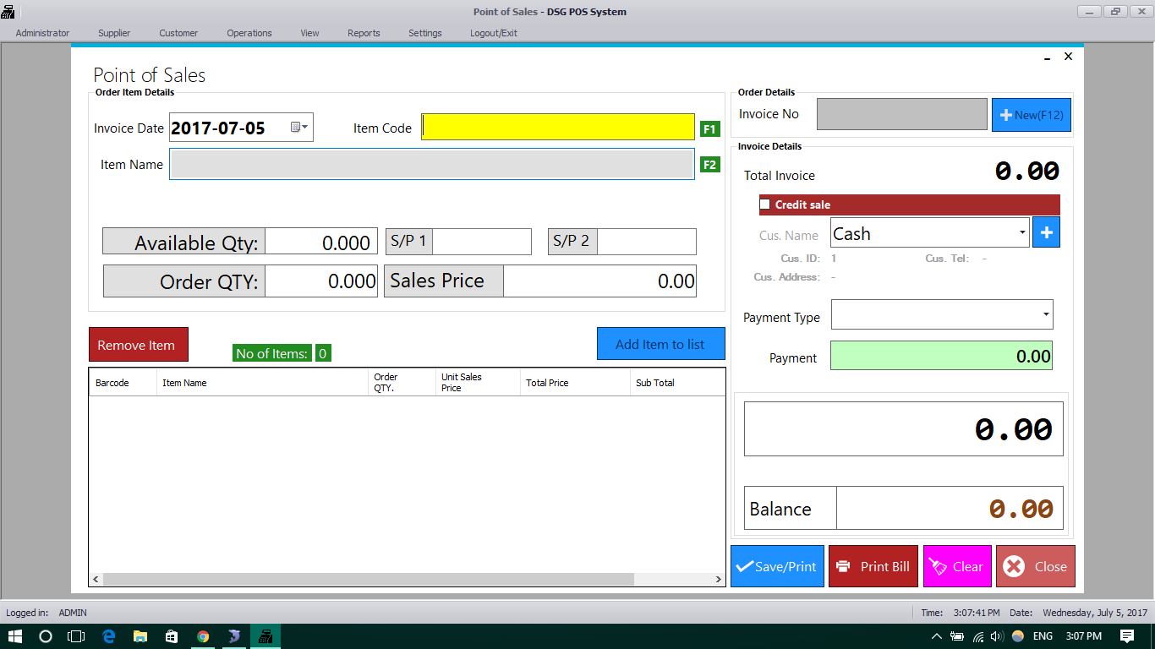Open the Reports menu
The image size is (1155, 649).
pos(364,33)
